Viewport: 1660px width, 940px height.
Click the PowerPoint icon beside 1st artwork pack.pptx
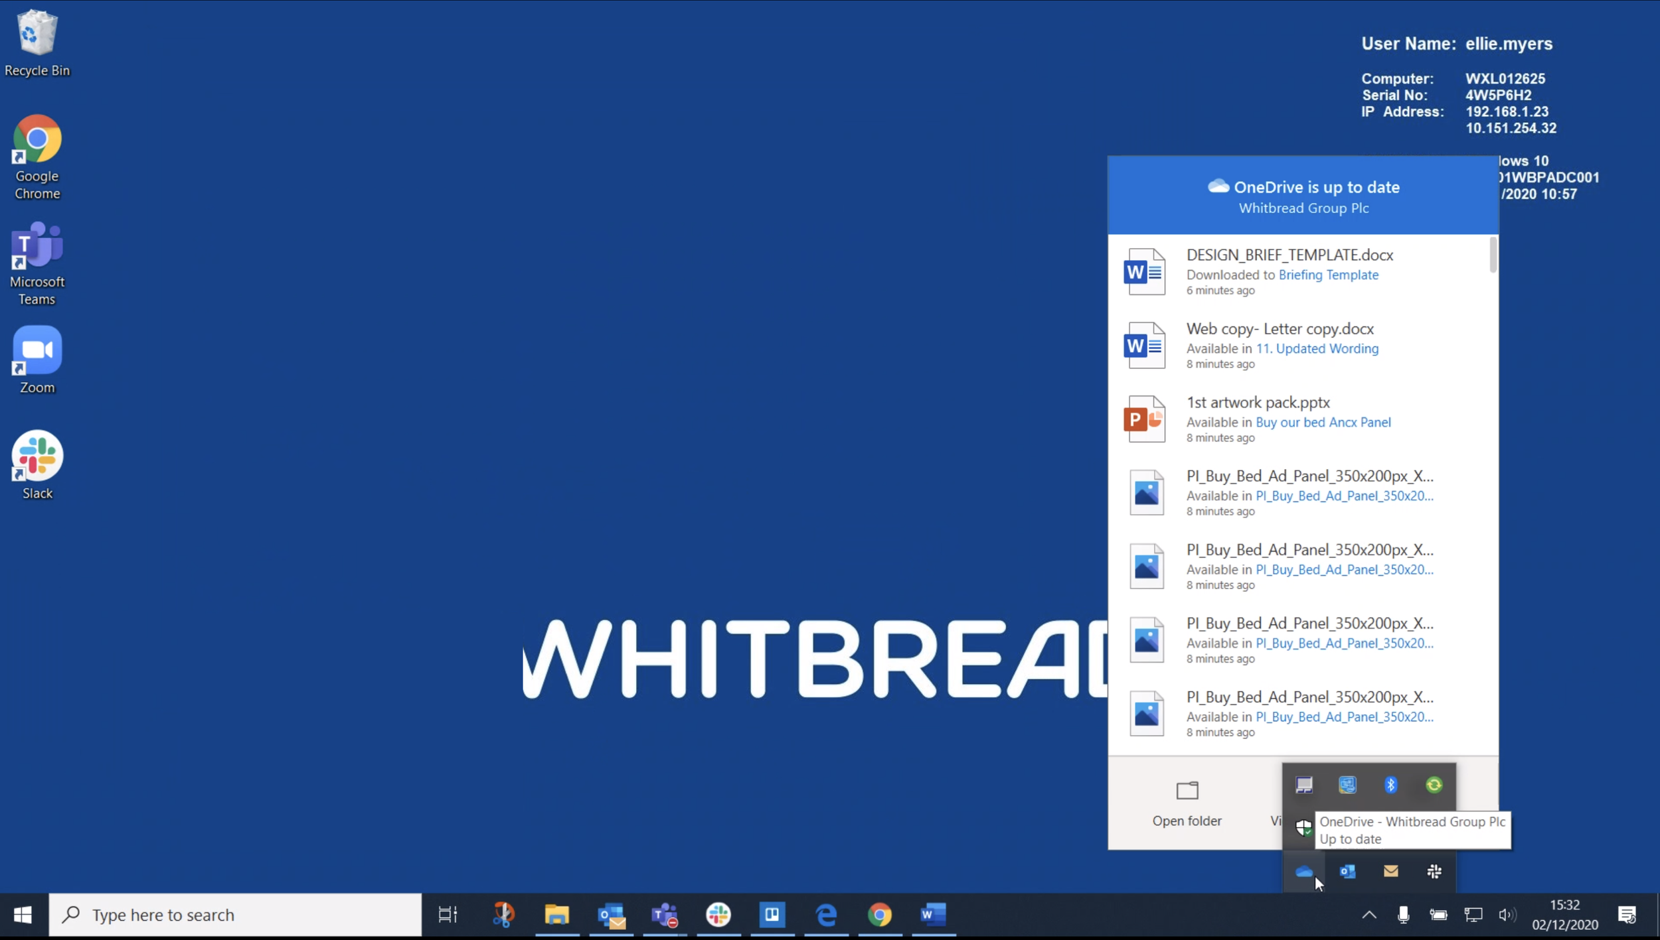[1144, 419]
